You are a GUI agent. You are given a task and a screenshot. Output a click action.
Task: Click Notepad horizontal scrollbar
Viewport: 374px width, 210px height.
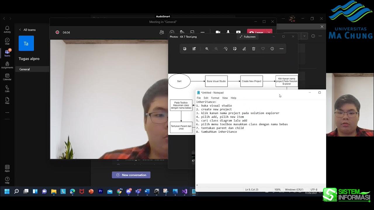(x=261, y=185)
